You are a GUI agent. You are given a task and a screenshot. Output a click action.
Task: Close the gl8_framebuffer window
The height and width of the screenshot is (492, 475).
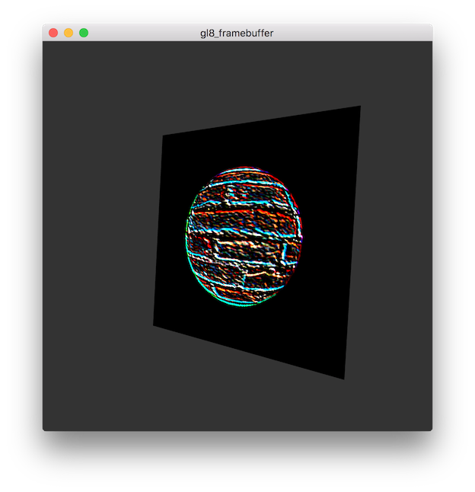coord(53,33)
